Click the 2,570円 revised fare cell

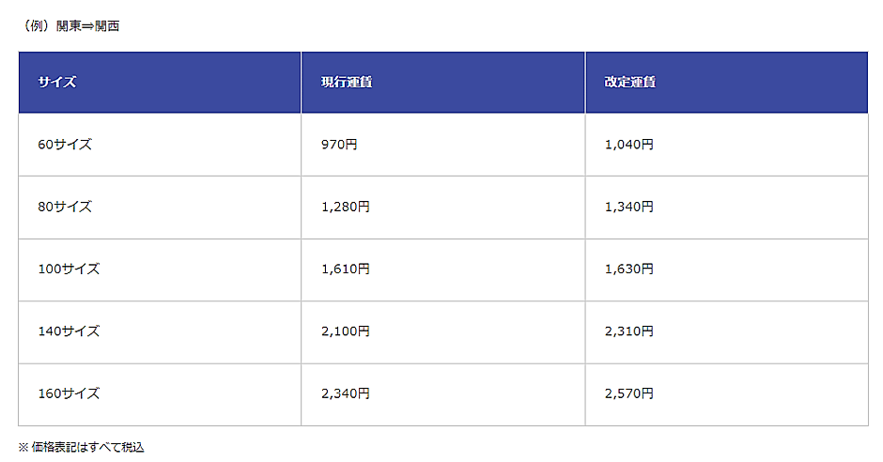628,394
